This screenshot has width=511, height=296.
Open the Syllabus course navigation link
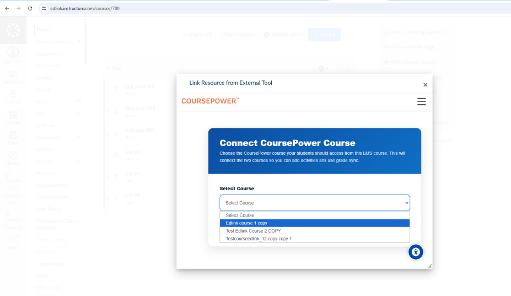(45, 126)
